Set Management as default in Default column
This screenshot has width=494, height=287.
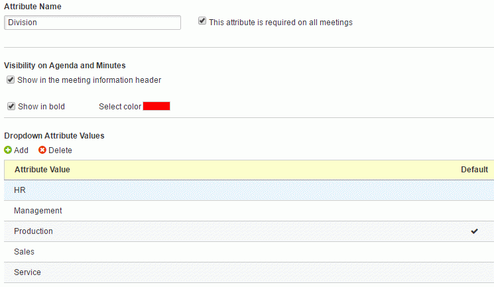click(x=475, y=211)
